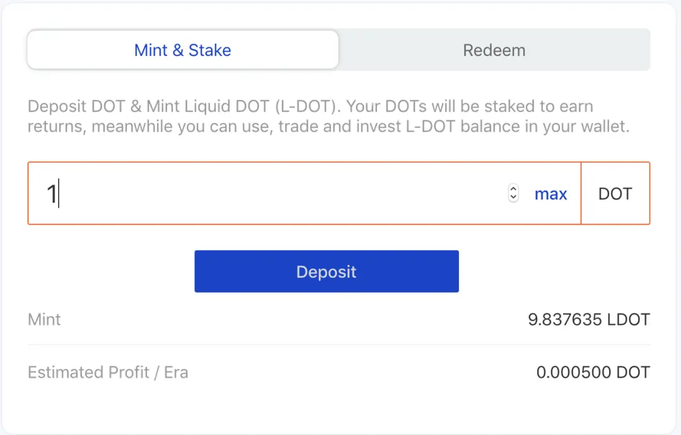Click the word Mint in the active tab
This screenshot has height=435, width=681.
[x=151, y=50]
